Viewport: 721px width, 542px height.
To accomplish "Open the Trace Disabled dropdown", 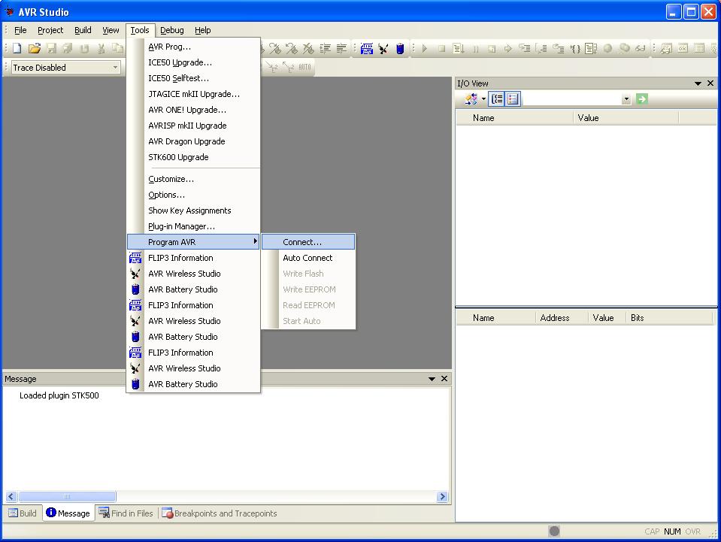I will (x=116, y=68).
